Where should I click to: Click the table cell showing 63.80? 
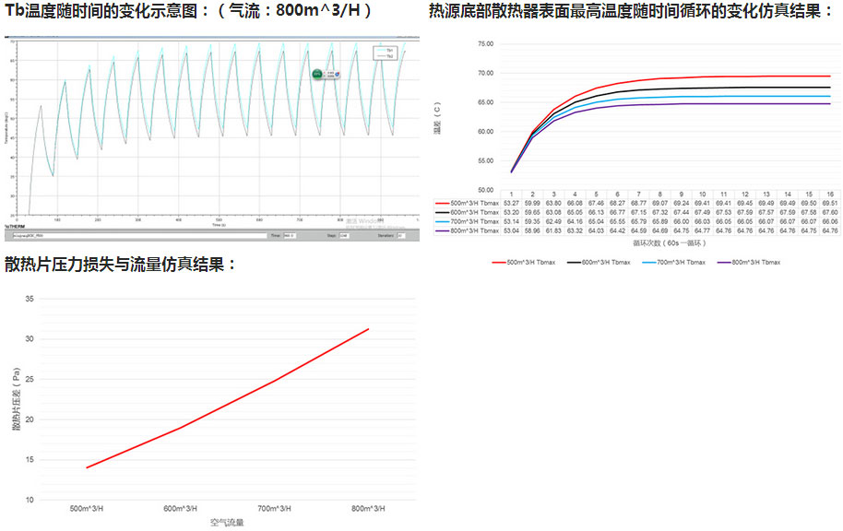coord(553,203)
